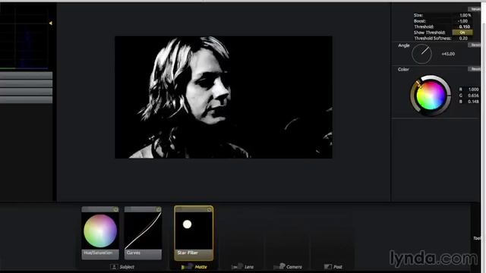The width and height of the screenshot is (486, 273).
Task: Edit the Angle value +45.00
Action: 448,54
